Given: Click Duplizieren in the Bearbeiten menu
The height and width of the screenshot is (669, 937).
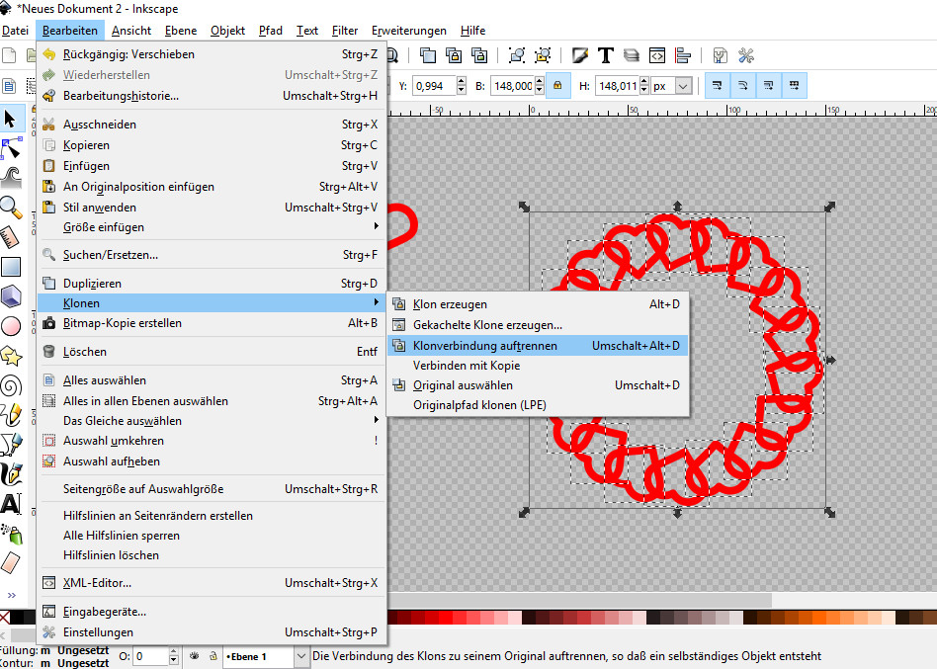Looking at the screenshot, I should point(92,284).
